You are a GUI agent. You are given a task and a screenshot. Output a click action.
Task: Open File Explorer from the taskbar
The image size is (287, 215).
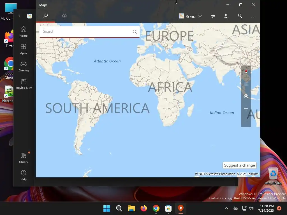pyautogui.click(x=131, y=208)
